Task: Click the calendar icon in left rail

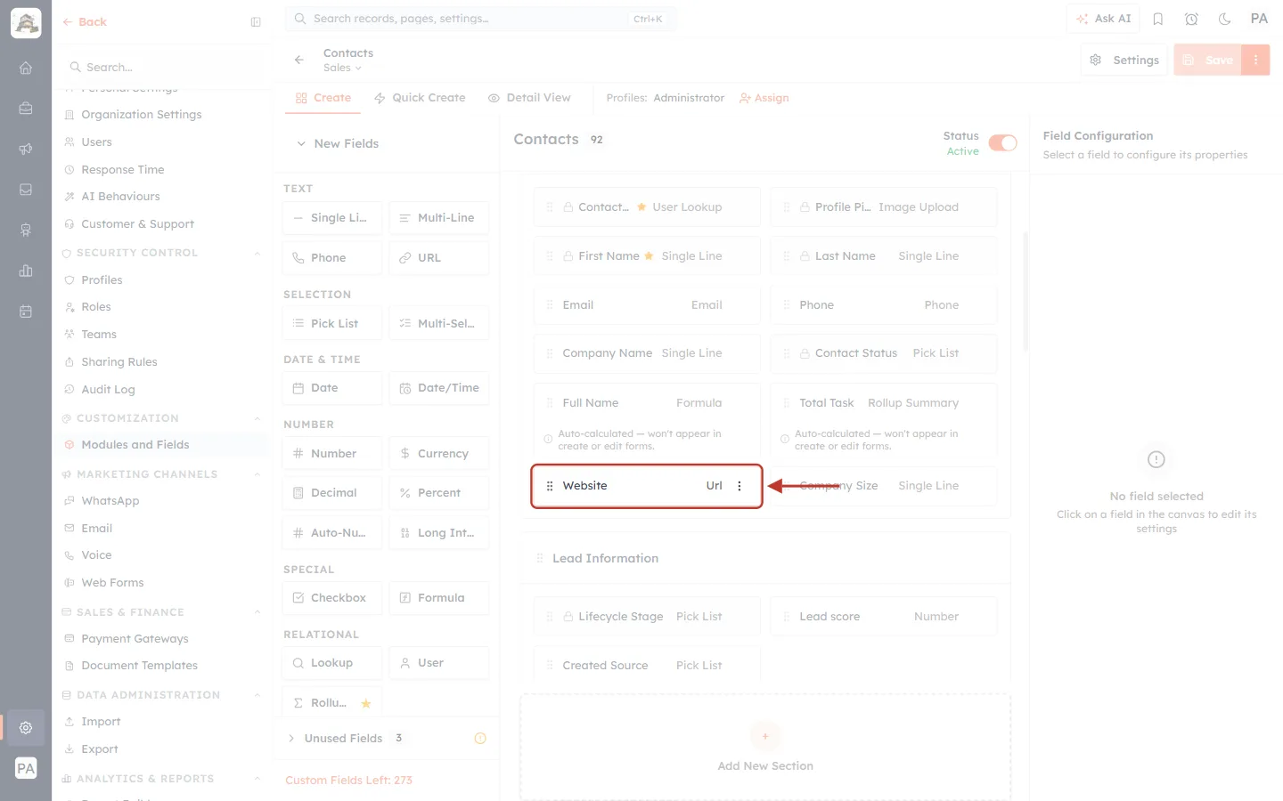Action: pos(26,311)
